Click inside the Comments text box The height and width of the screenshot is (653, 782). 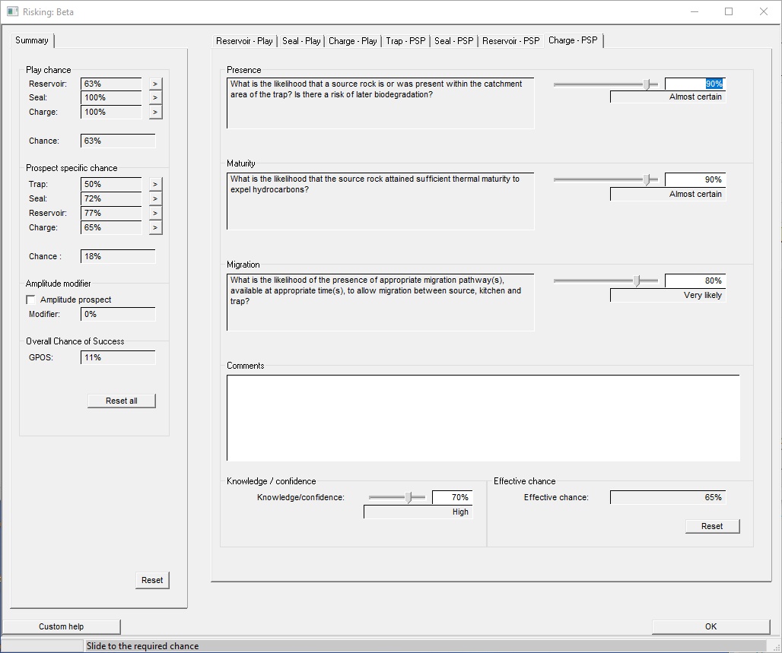point(483,417)
